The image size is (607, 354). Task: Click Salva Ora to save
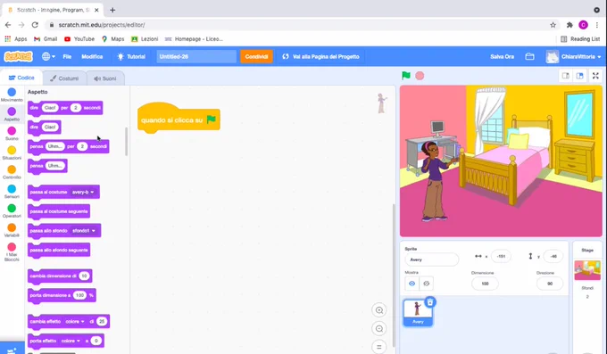[x=502, y=56]
